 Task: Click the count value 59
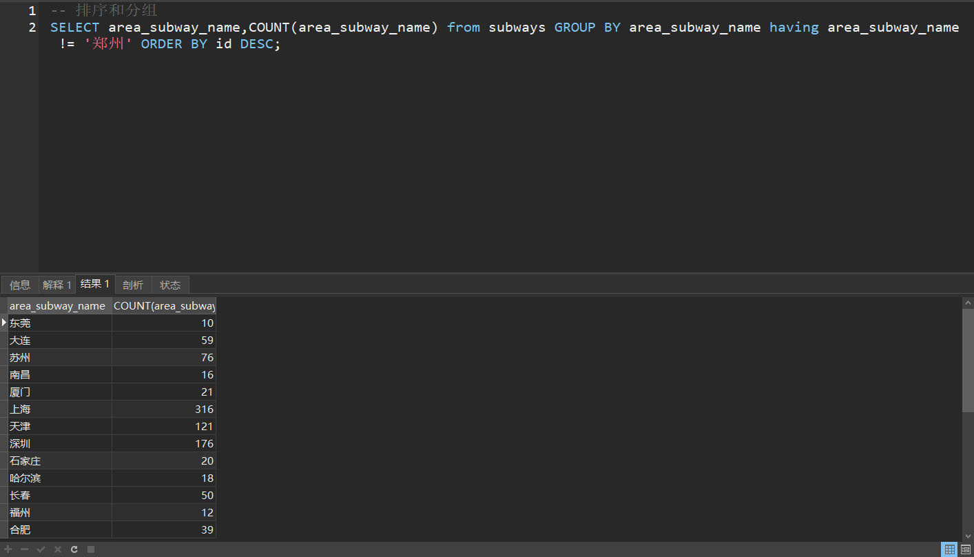(x=207, y=341)
